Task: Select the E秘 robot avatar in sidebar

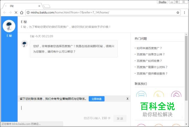Action: click(x=9, y=26)
